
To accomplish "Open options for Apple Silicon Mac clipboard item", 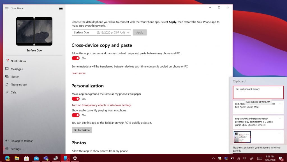I will [x=280, y=104].
